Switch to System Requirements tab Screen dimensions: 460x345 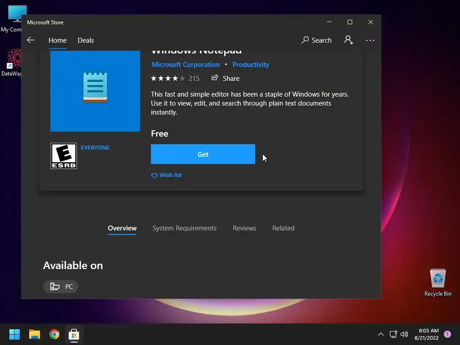[x=185, y=228]
